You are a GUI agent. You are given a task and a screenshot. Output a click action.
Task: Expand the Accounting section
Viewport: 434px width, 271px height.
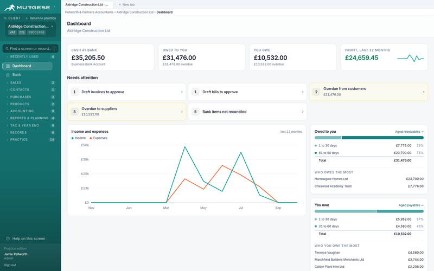coord(30,111)
